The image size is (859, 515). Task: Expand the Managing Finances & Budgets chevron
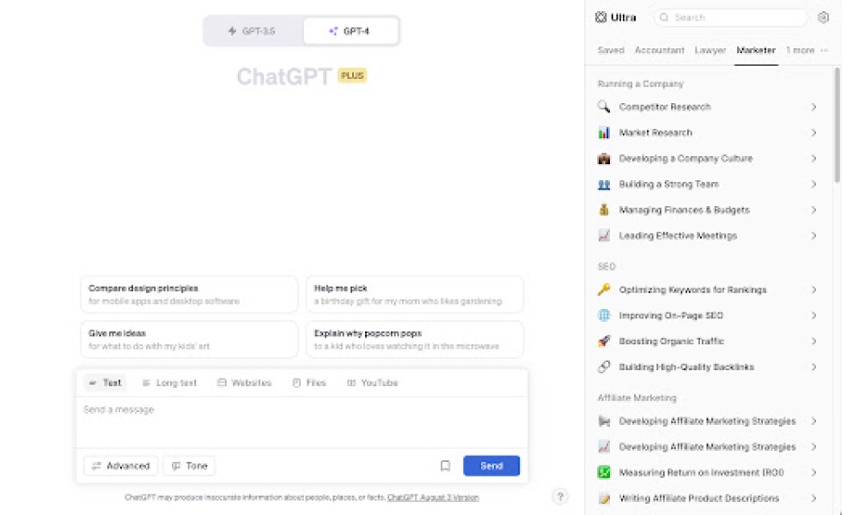click(813, 209)
